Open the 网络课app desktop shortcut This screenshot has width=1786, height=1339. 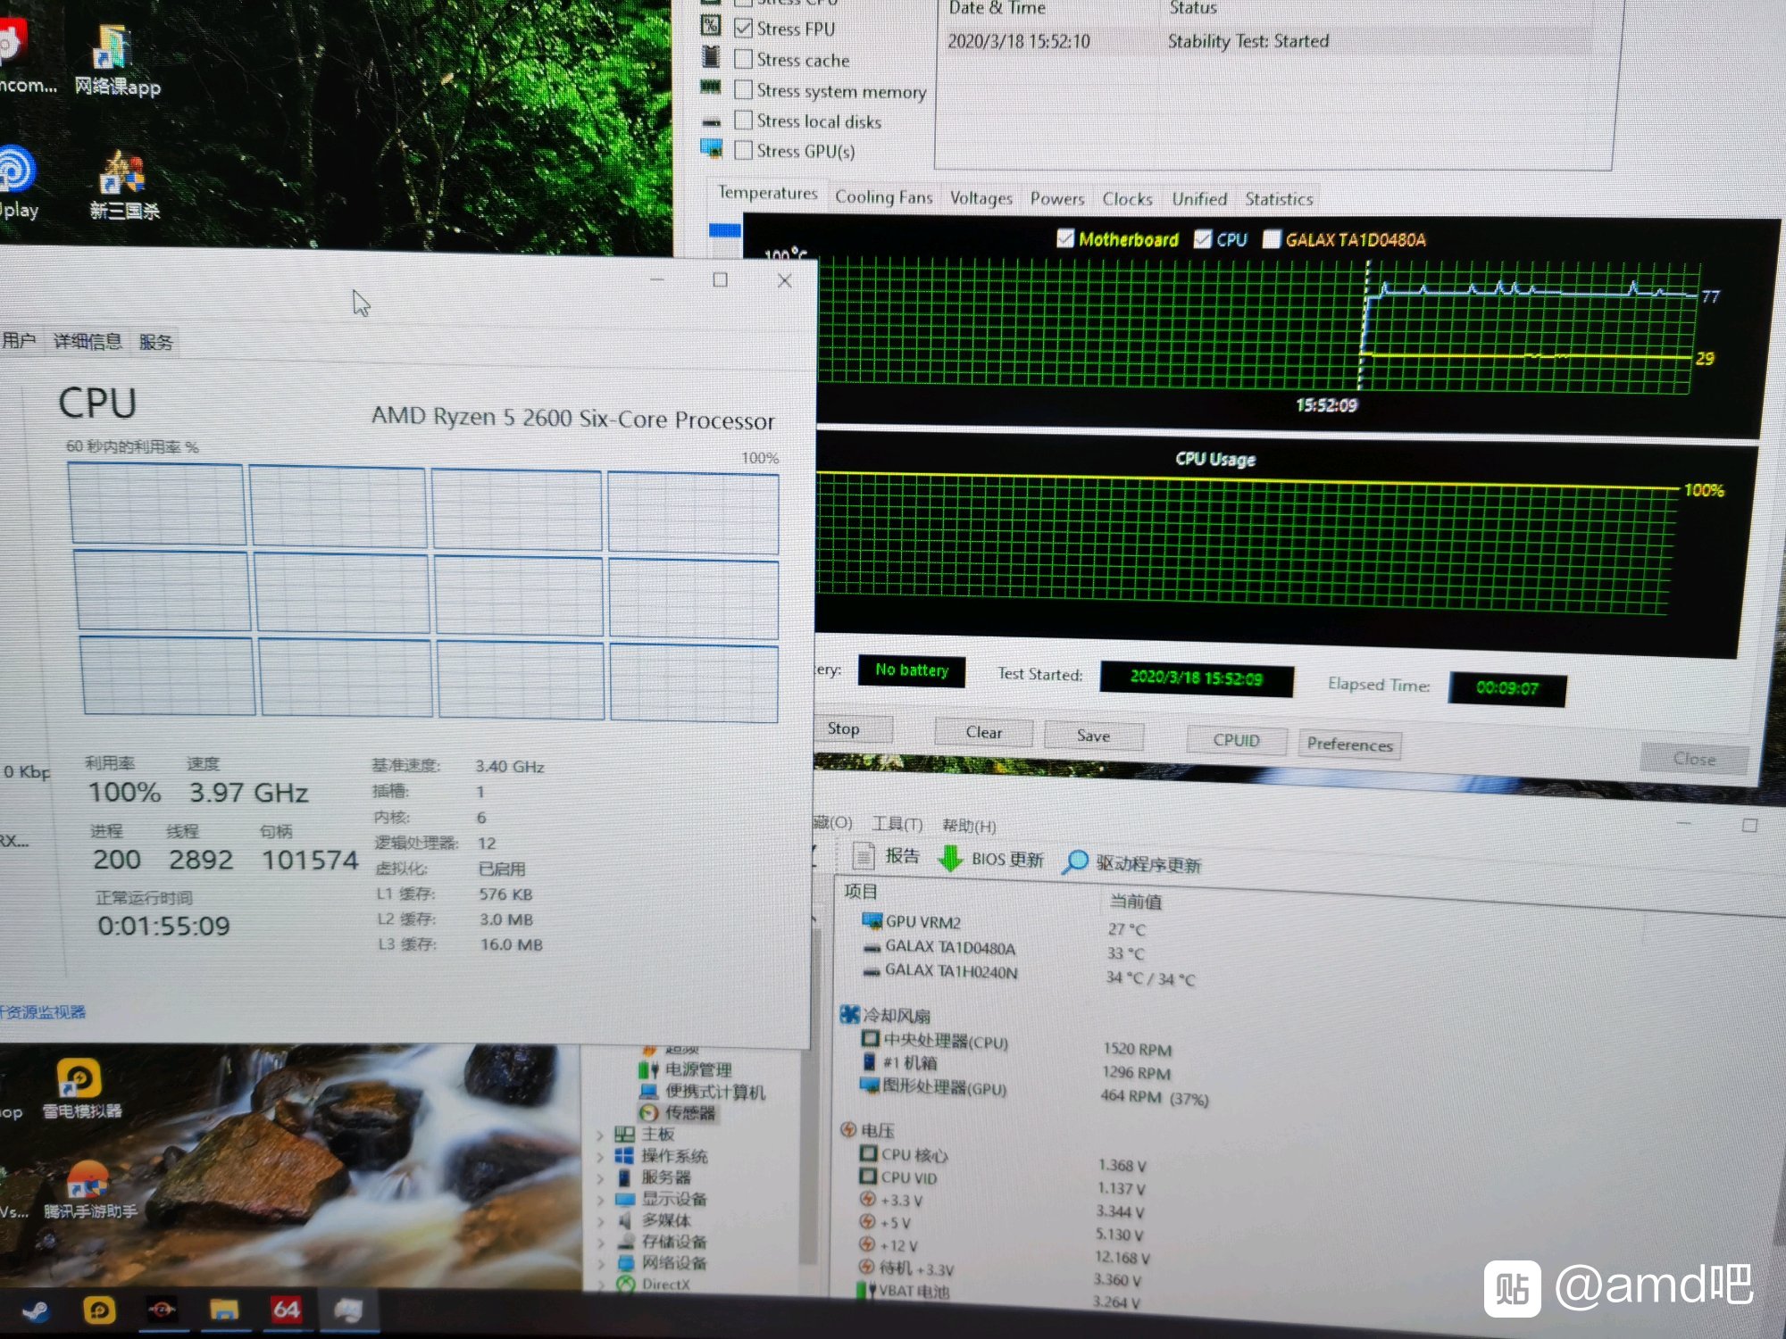tap(117, 58)
